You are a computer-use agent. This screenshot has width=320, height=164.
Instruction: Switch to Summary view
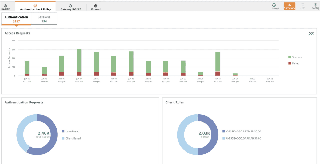click(289, 6)
